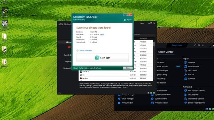The image size is (214, 120).
Task: Click the bar chart icon beside Report
Action: point(124,20)
